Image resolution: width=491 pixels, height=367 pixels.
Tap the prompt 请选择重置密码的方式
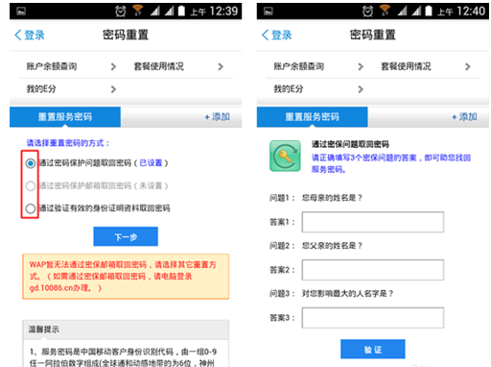coord(68,143)
